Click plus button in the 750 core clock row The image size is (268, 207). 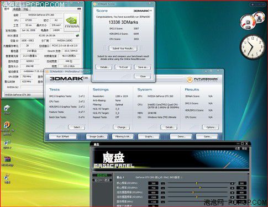[233, 188]
